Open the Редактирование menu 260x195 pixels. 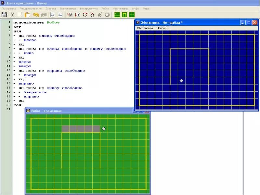pos(31,9)
